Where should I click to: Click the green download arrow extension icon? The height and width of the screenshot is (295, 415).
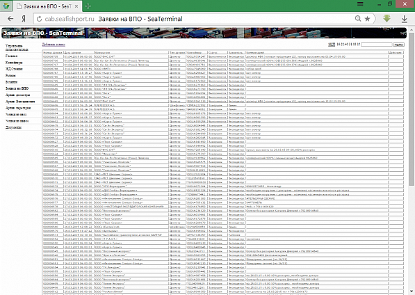[x=386, y=19]
